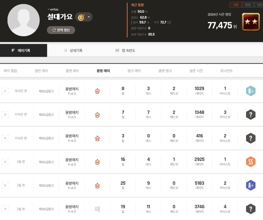Open the 상세기록 tab
This screenshot has width=263, height=220.
[x=73, y=51]
